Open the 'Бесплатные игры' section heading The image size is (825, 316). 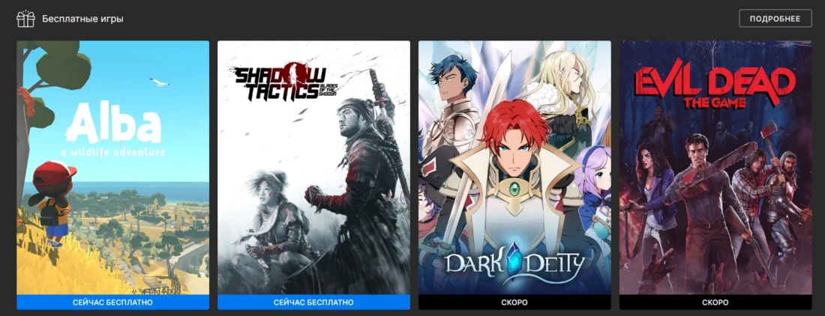[82, 19]
